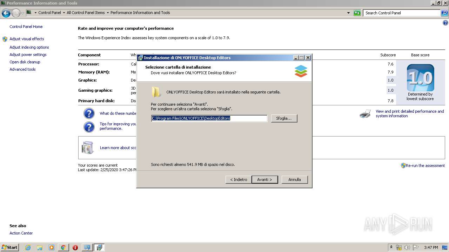
Task: Click the Show desktop button
Action: coord(445,247)
